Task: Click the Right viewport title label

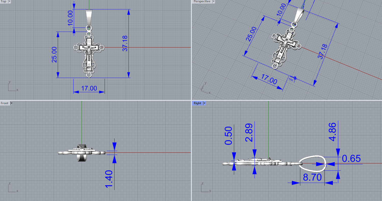Action: click(197, 103)
